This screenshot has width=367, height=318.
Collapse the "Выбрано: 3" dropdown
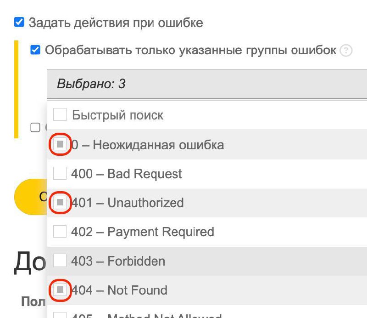[207, 84]
